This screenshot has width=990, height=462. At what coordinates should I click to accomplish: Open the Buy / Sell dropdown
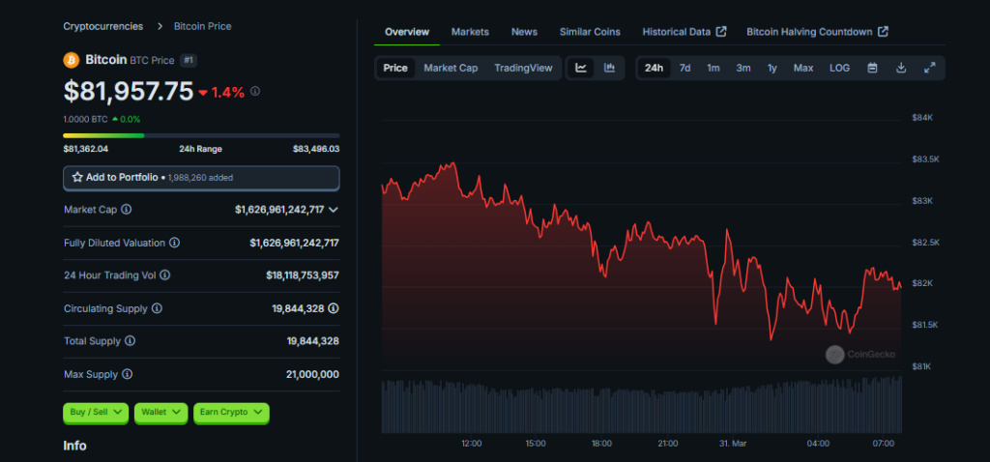click(x=96, y=412)
